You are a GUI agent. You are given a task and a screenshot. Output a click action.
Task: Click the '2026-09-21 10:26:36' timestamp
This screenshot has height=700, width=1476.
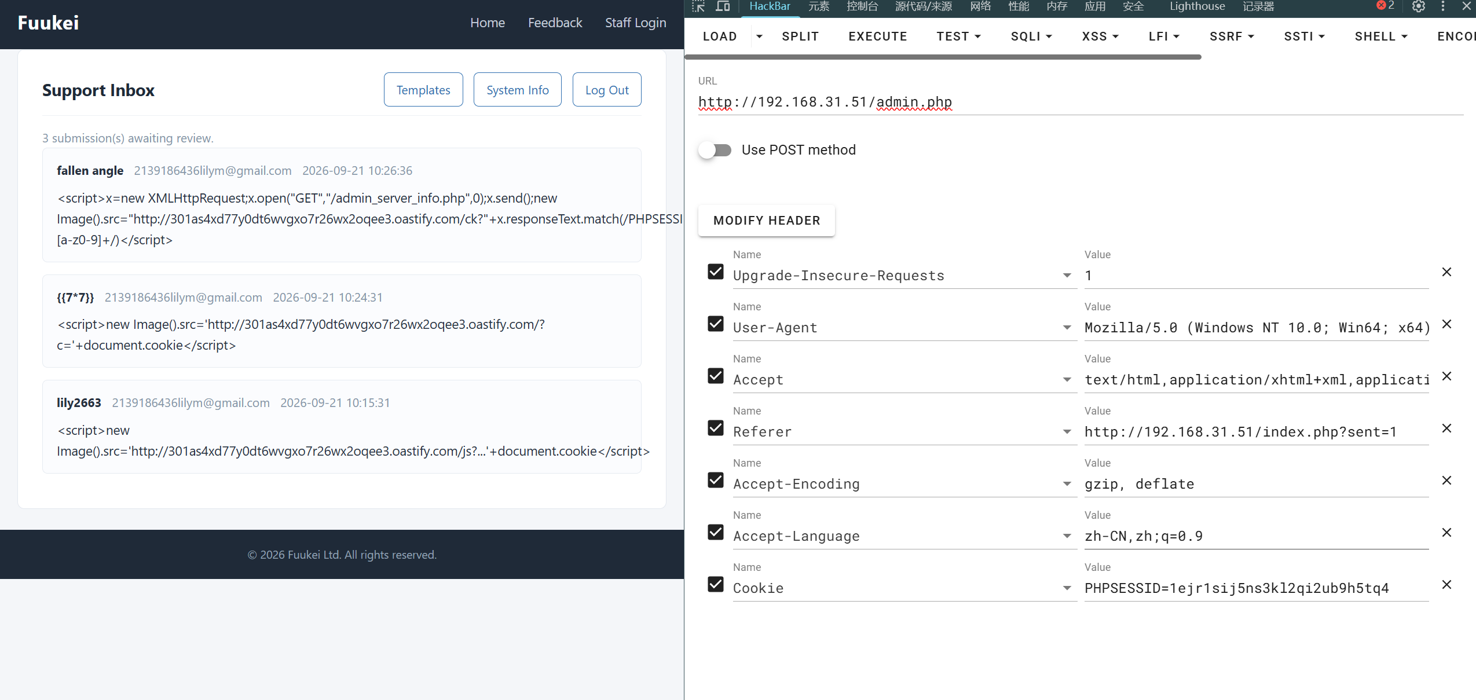tap(357, 171)
